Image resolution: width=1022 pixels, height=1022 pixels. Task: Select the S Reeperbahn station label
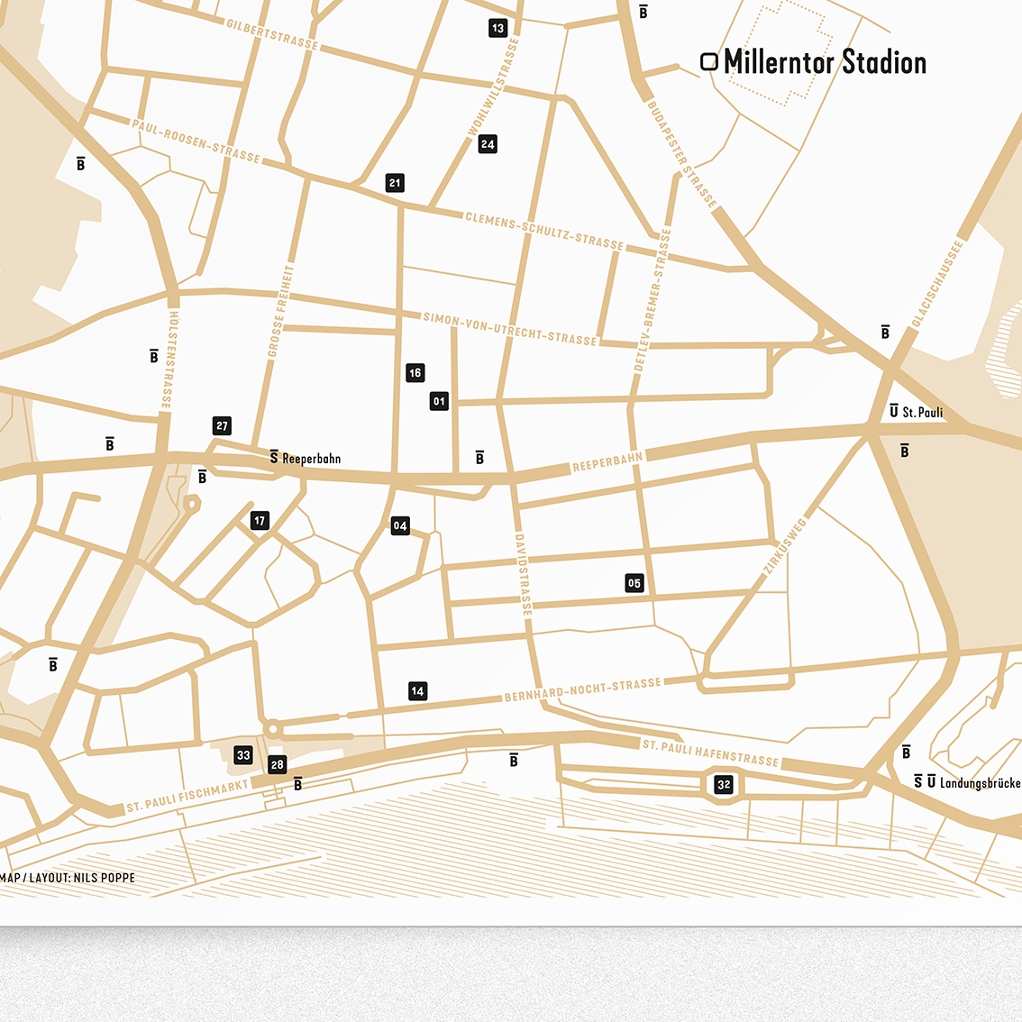[x=306, y=459]
